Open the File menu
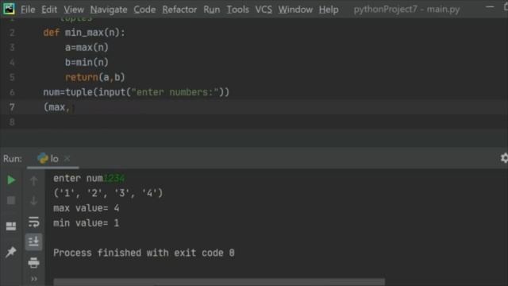 28,10
